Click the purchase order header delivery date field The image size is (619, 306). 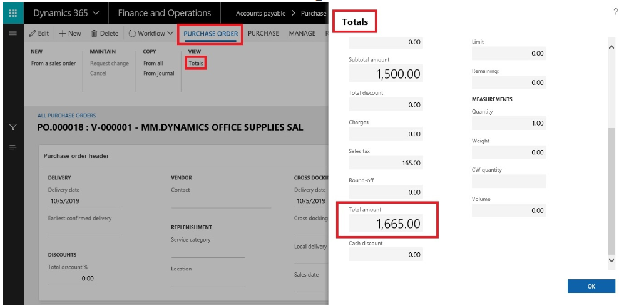[x=85, y=201]
